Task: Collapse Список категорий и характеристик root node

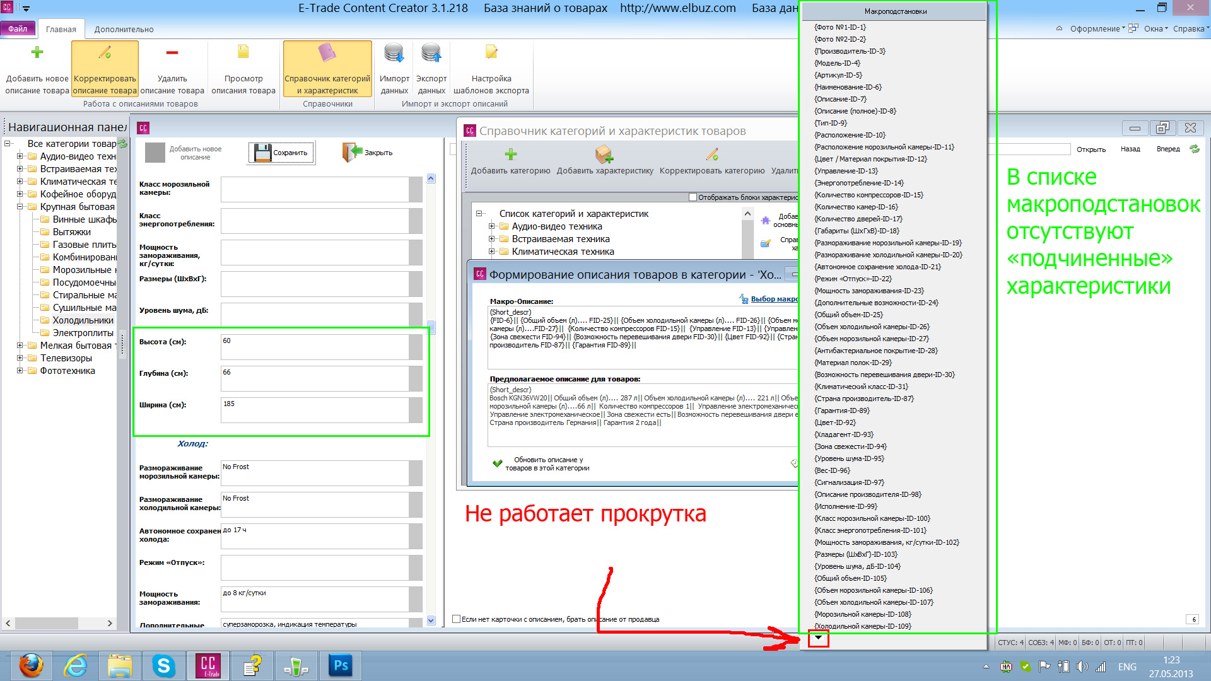Action: click(x=479, y=214)
